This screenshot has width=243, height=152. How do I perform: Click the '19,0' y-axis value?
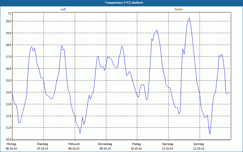coord(9,33)
